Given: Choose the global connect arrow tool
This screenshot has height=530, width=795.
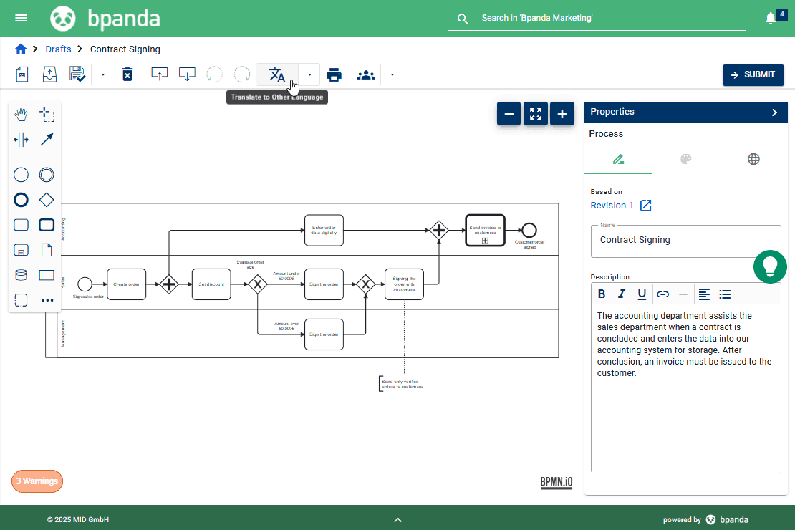Looking at the screenshot, I should (47, 140).
